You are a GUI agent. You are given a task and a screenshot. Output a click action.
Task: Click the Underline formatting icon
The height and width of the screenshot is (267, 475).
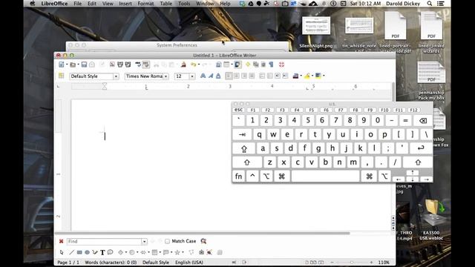[218, 76]
